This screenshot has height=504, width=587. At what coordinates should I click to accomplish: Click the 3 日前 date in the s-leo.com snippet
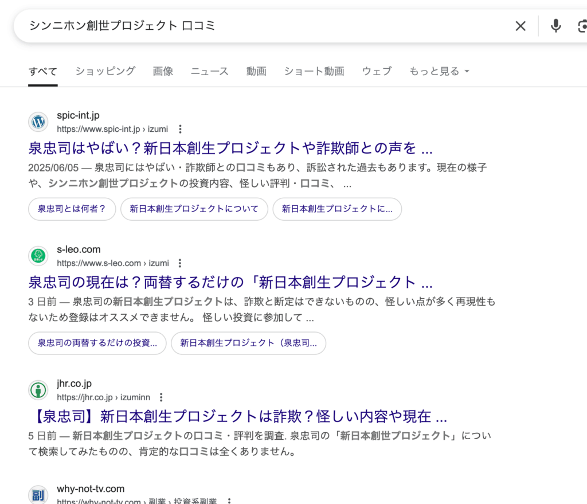(42, 302)
